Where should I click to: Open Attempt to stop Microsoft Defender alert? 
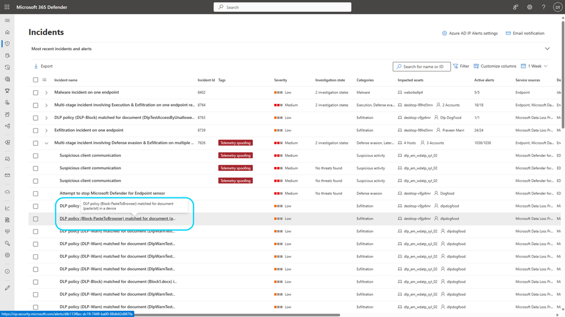click(112, 193)
